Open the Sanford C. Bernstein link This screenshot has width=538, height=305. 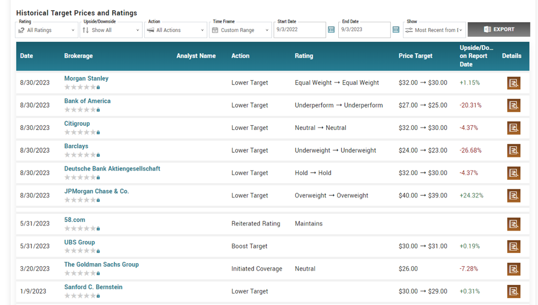pyautogui.click(x=93, y=287)
